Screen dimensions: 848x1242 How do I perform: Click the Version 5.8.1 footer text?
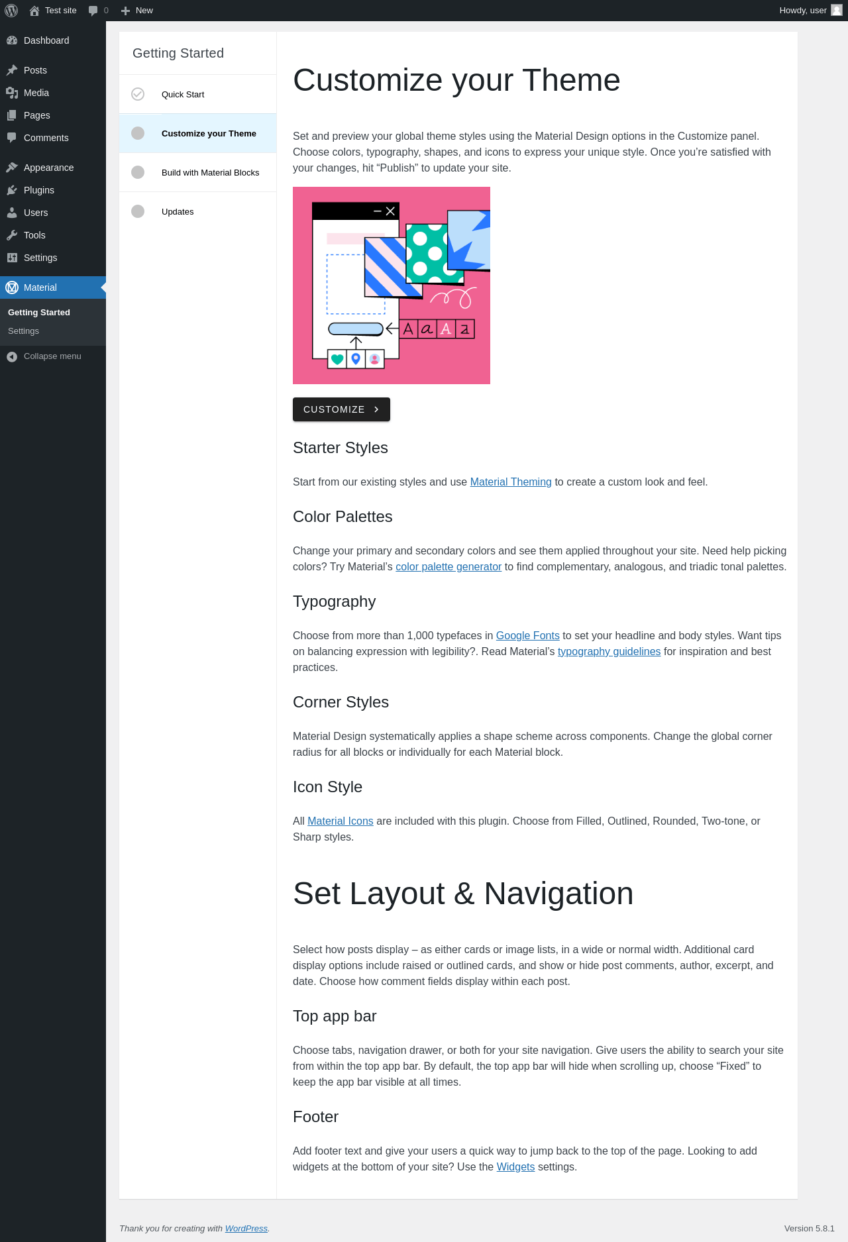click(810, 1229)
